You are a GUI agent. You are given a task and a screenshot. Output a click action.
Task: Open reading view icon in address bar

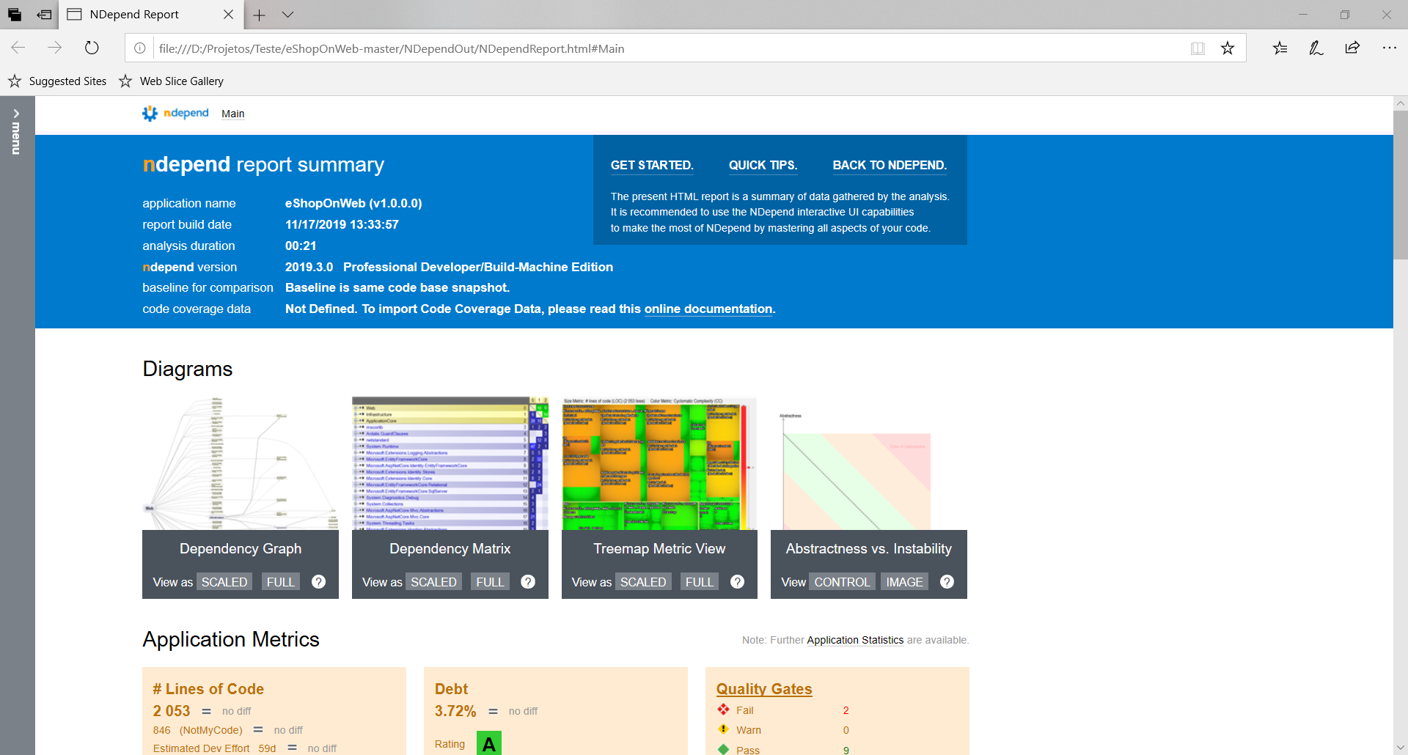click(1198, 48)
